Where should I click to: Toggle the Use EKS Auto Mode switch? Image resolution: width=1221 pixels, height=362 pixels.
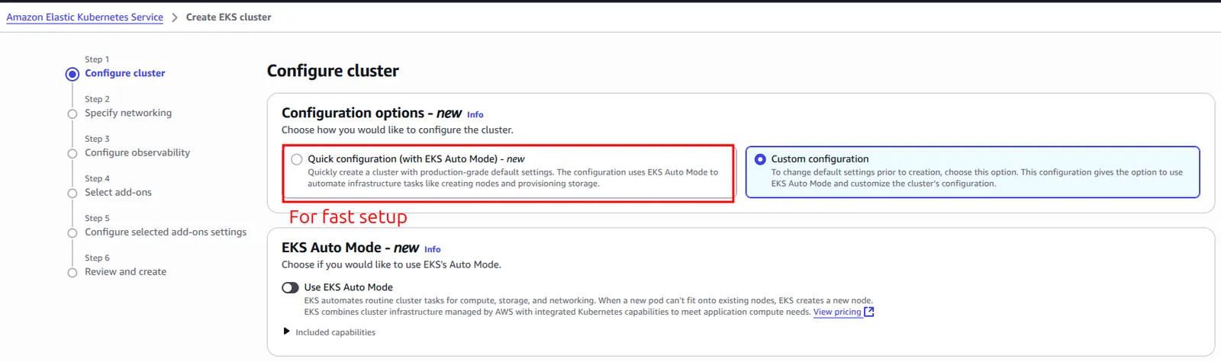pyautogui.click(x=290, y=287)
